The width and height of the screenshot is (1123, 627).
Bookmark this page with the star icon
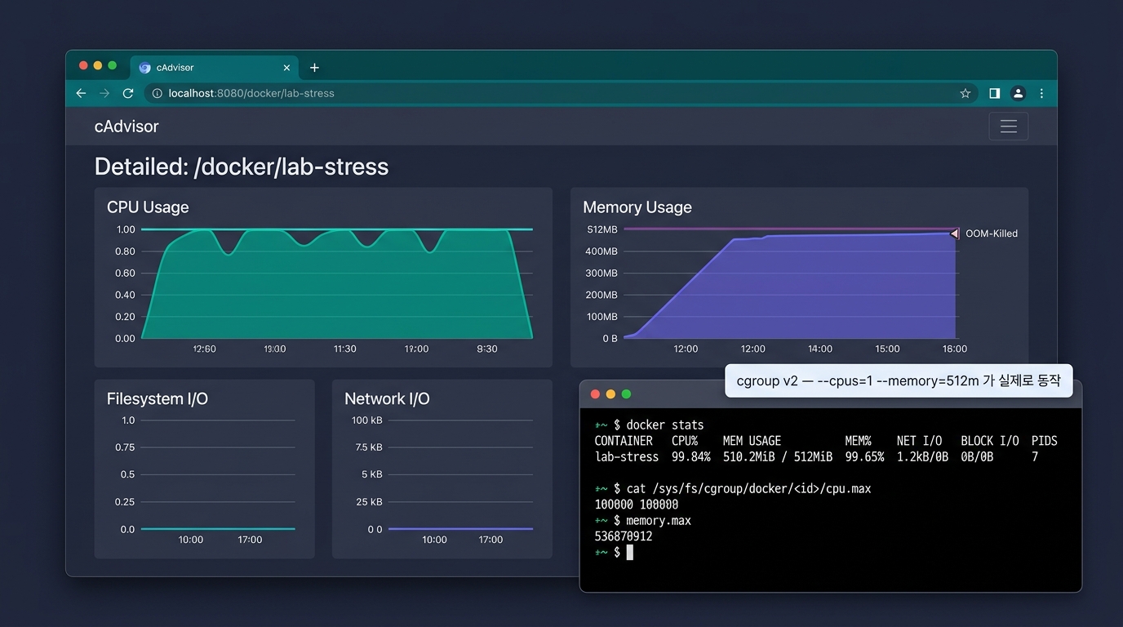(x=965, y=93)
